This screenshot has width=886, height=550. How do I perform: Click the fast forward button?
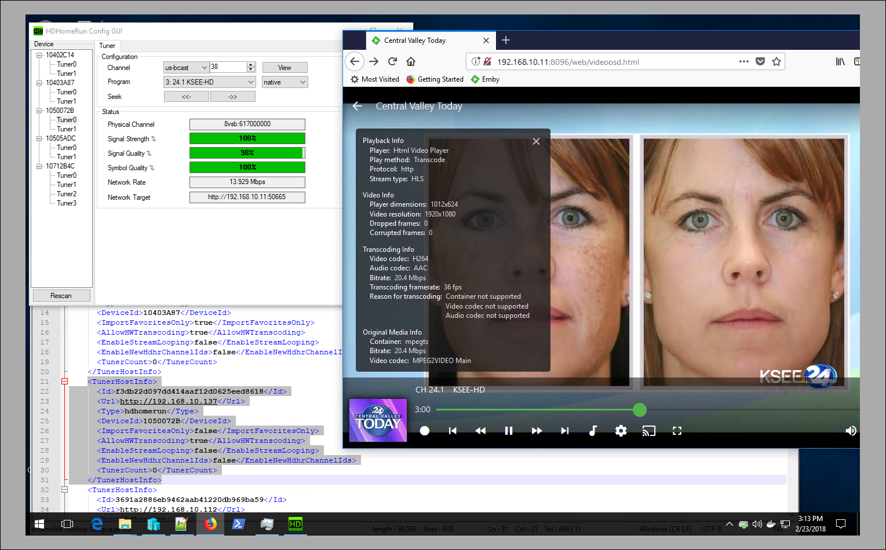(x=537, y=431)
